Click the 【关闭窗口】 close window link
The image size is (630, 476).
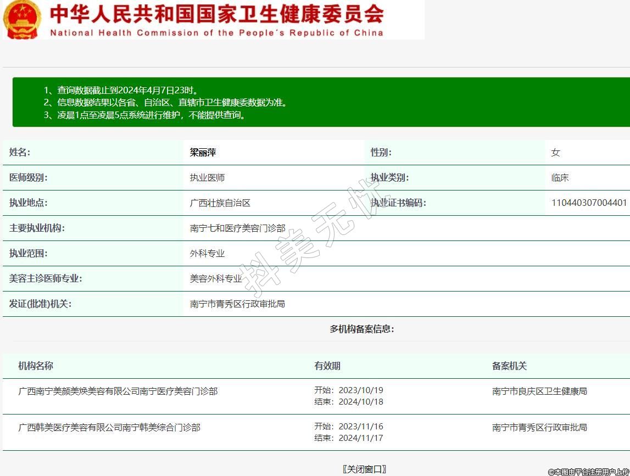(x=364, y=469)
